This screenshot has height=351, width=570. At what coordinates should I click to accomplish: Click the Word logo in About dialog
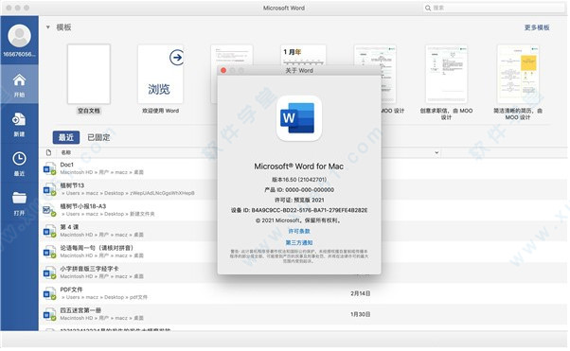[x=299, y=118]
